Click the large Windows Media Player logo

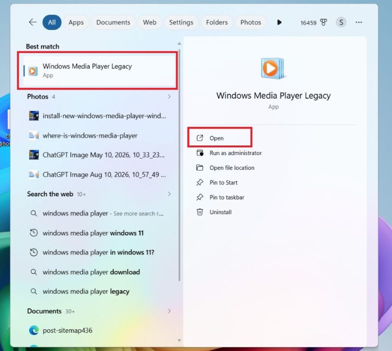click(x=273, y=68)
